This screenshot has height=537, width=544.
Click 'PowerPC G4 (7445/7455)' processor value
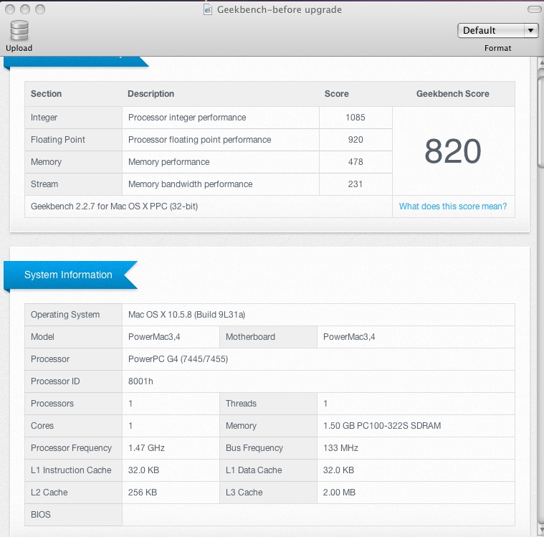178,359
